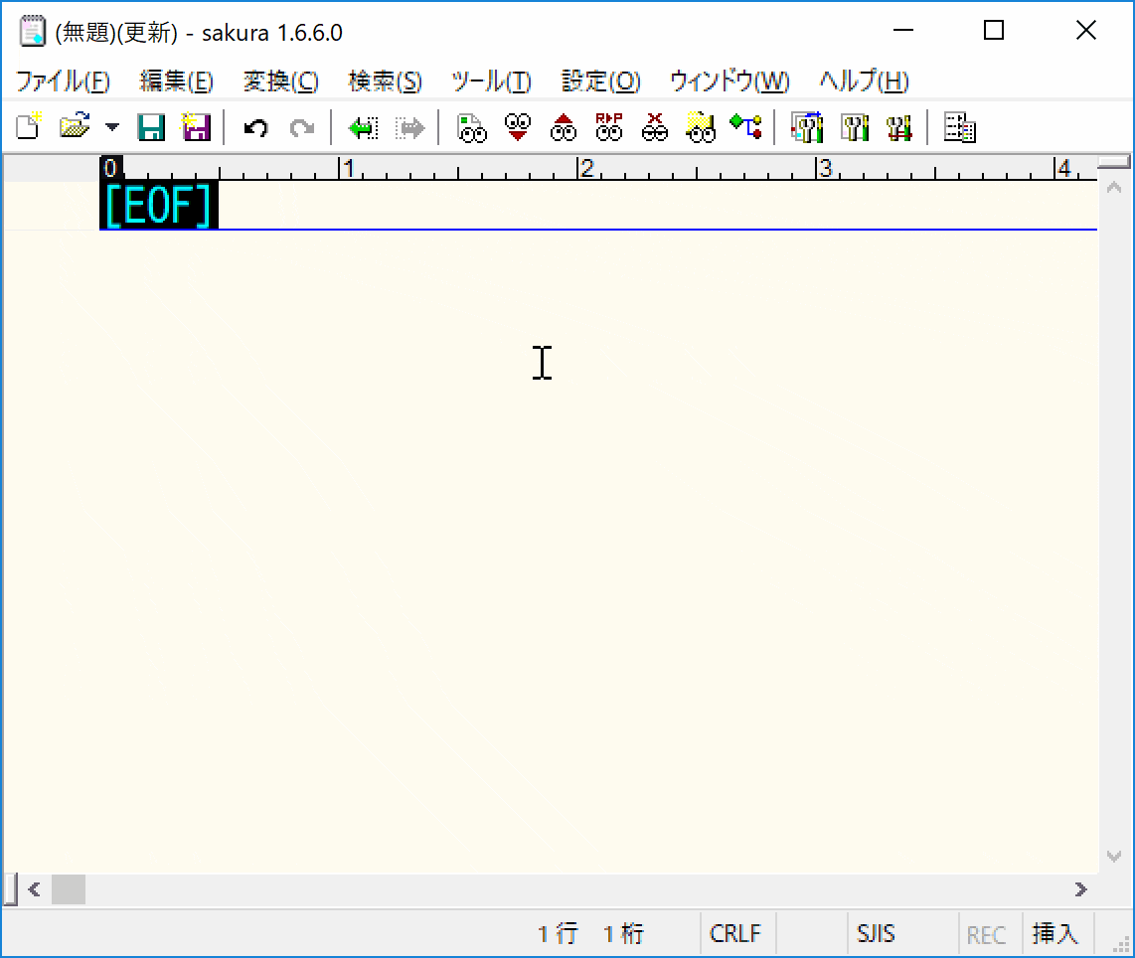This screenshot has height=958, width=1135.
Task: Open the outline analysis icon
Action: click(958, 126)
